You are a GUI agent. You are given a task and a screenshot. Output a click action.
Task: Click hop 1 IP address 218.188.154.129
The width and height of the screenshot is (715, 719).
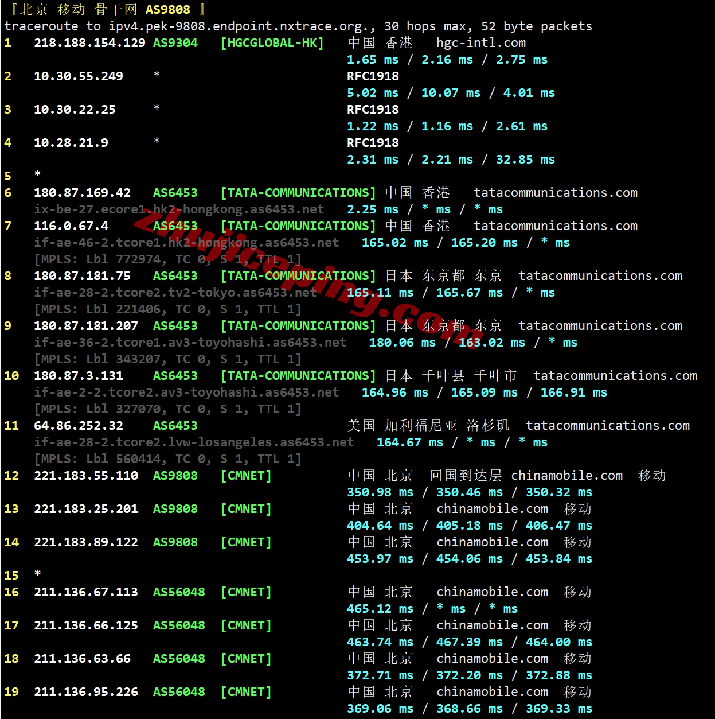[89, 43]
